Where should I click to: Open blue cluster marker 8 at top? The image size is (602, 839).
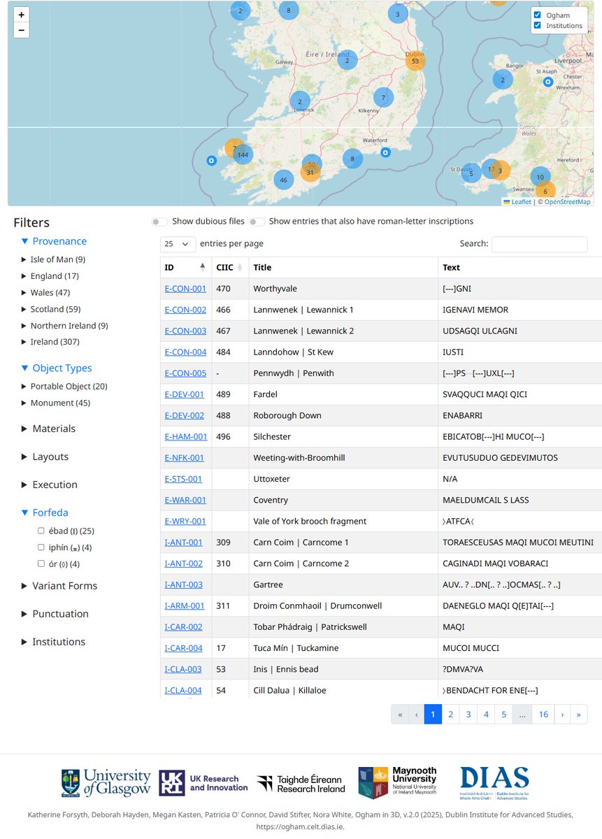pyautogui.click(x=288, y=10)
